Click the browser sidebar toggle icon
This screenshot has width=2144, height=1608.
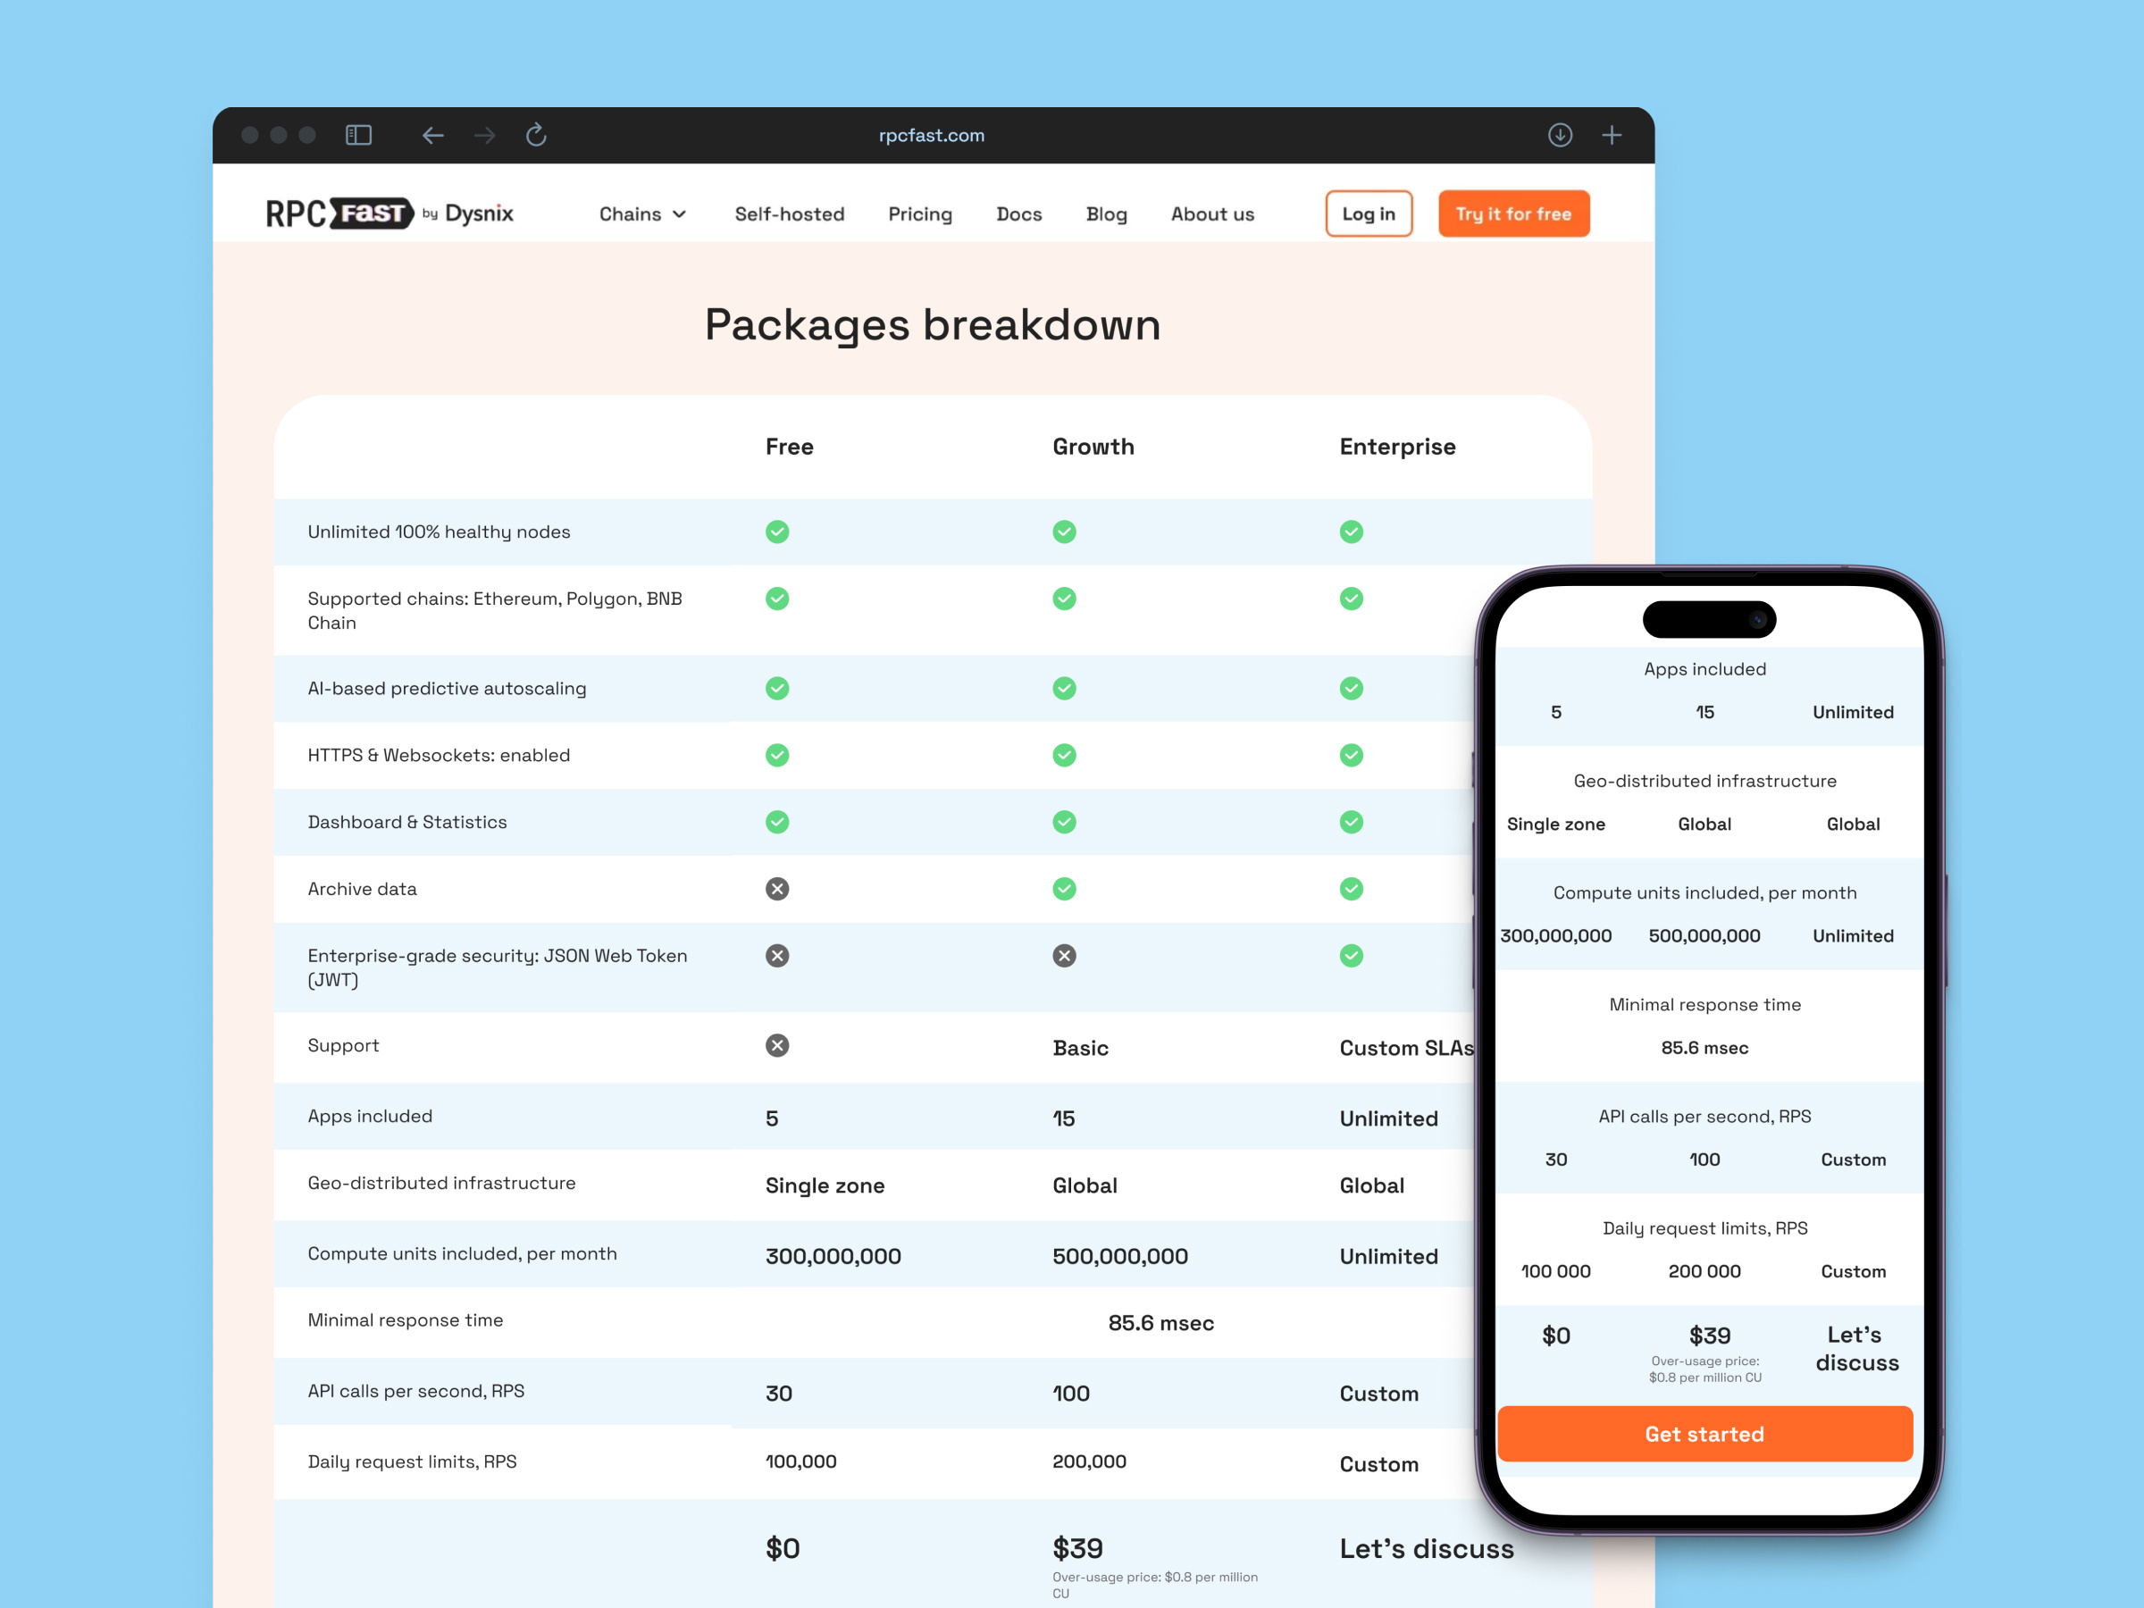pyautogui.click(x=358, y=135)
